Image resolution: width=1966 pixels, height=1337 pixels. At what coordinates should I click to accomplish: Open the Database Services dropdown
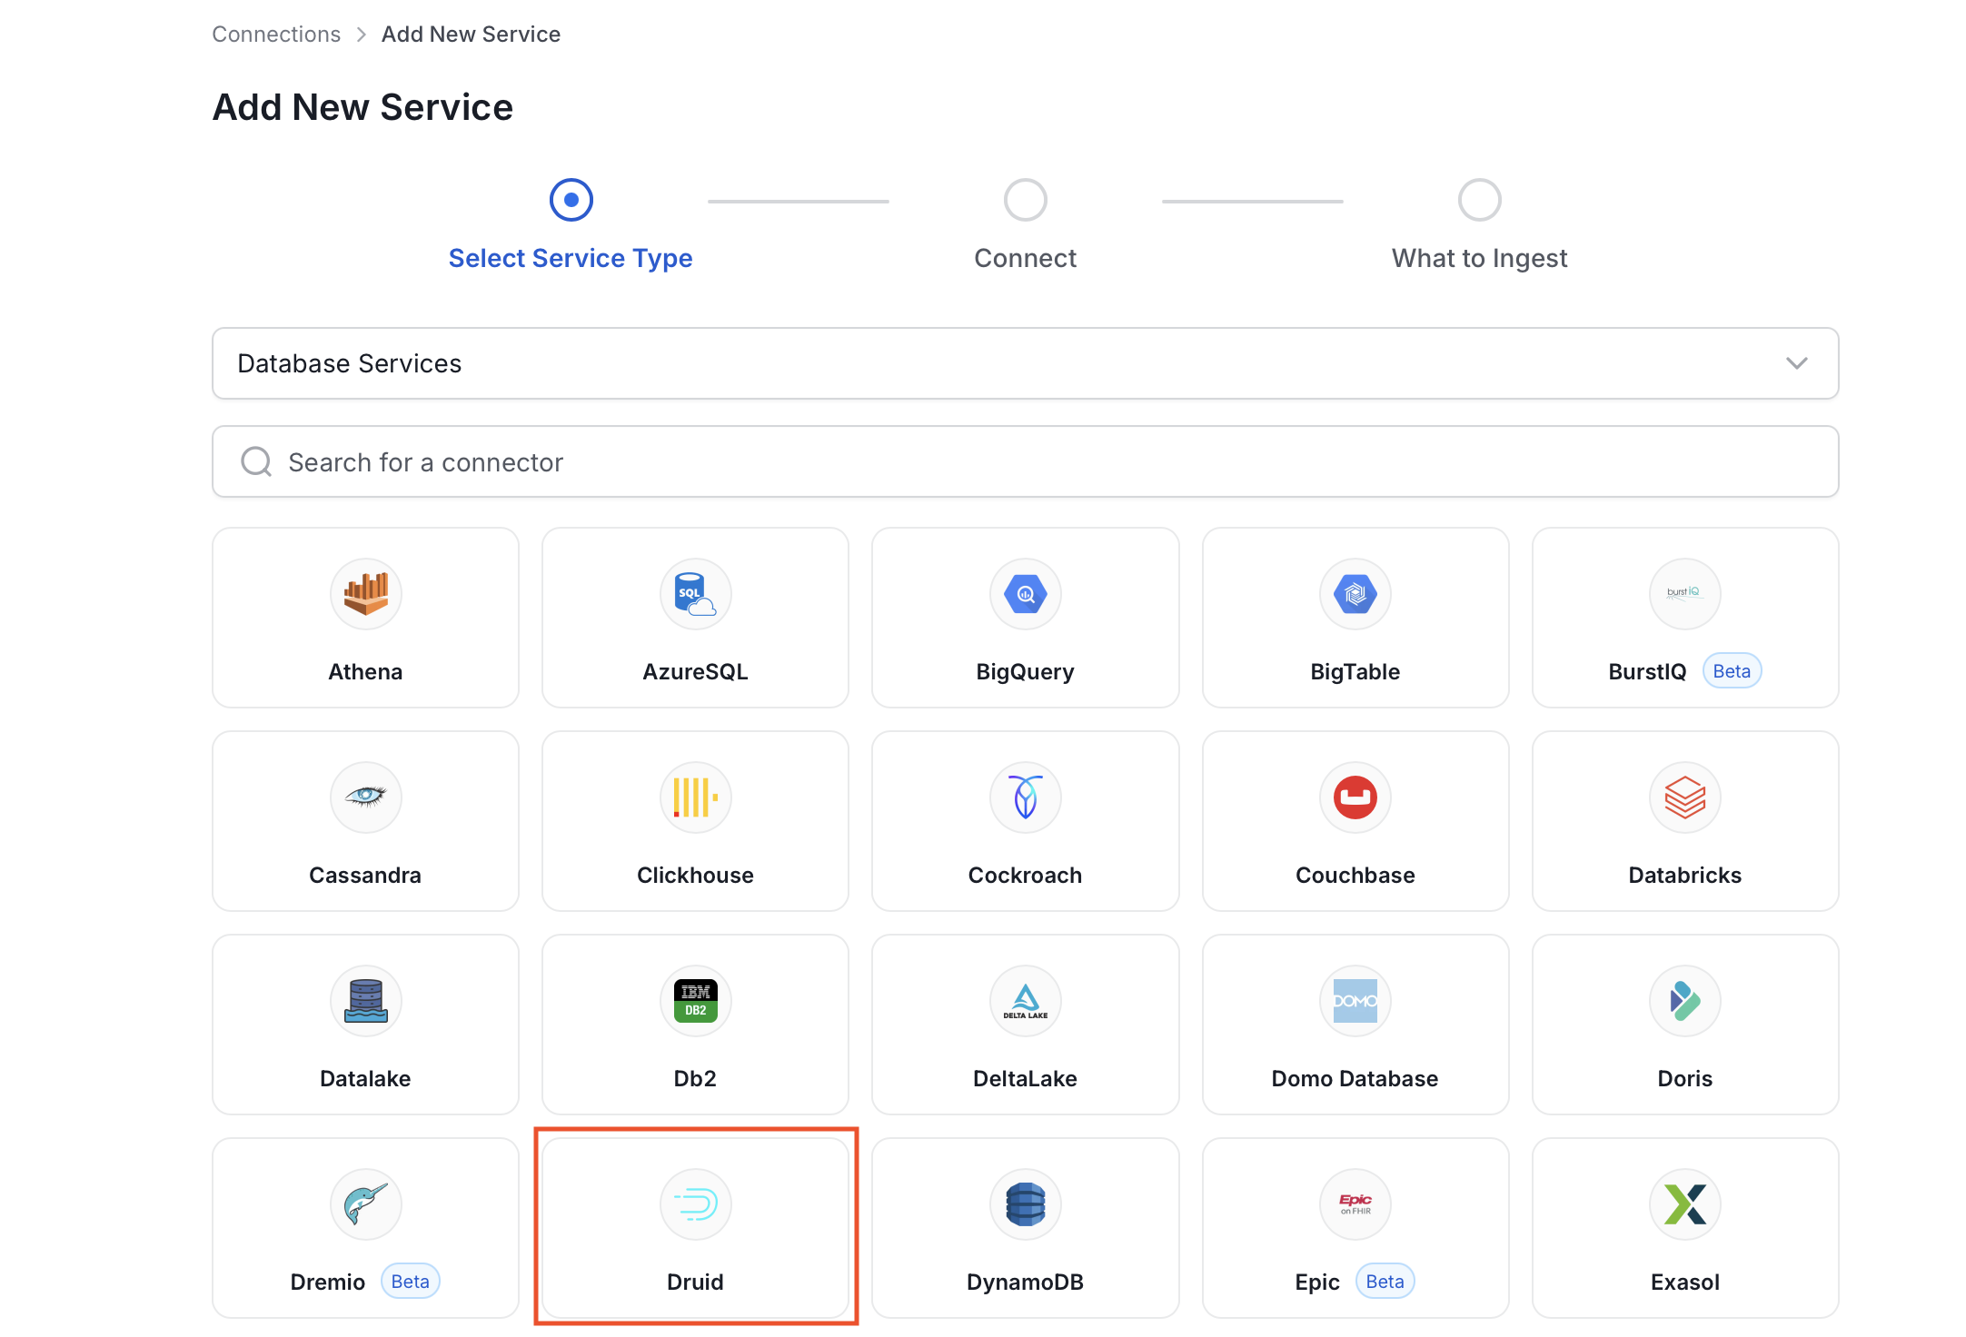pos(1025,363)
